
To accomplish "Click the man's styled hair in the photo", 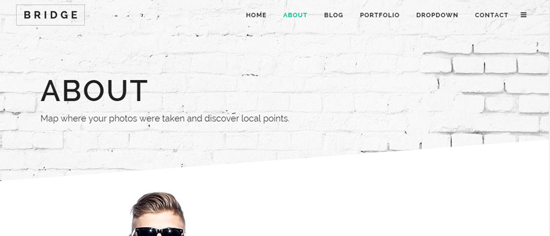I will pos(158,204).
